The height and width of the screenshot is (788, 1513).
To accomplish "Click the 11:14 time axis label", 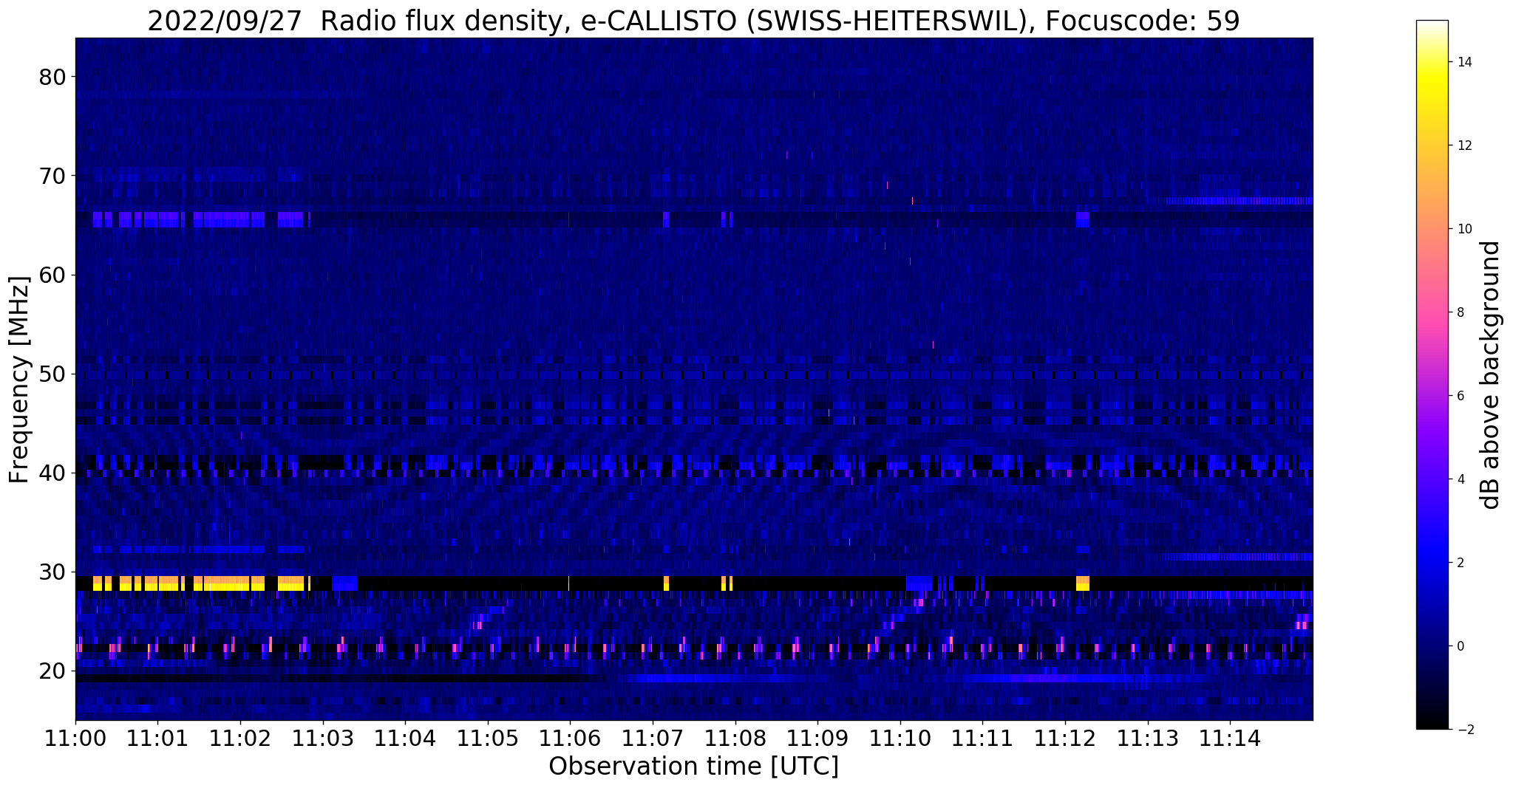I will pyautogui.click(x=1229, y=738).
